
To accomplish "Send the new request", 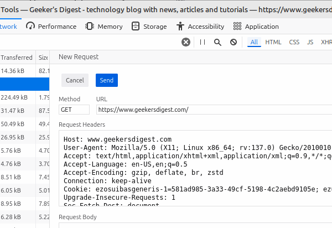I will coord(107,80).
